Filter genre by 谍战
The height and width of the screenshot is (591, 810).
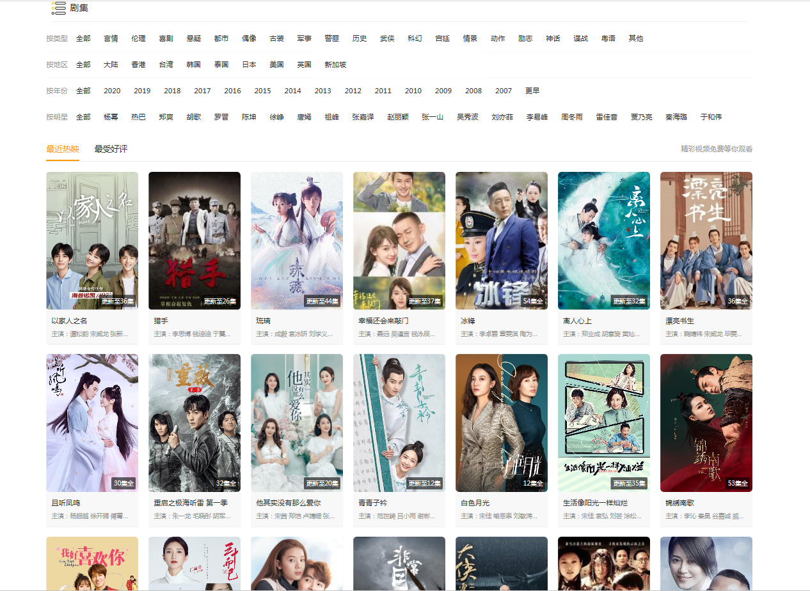[x=580, y=38]
